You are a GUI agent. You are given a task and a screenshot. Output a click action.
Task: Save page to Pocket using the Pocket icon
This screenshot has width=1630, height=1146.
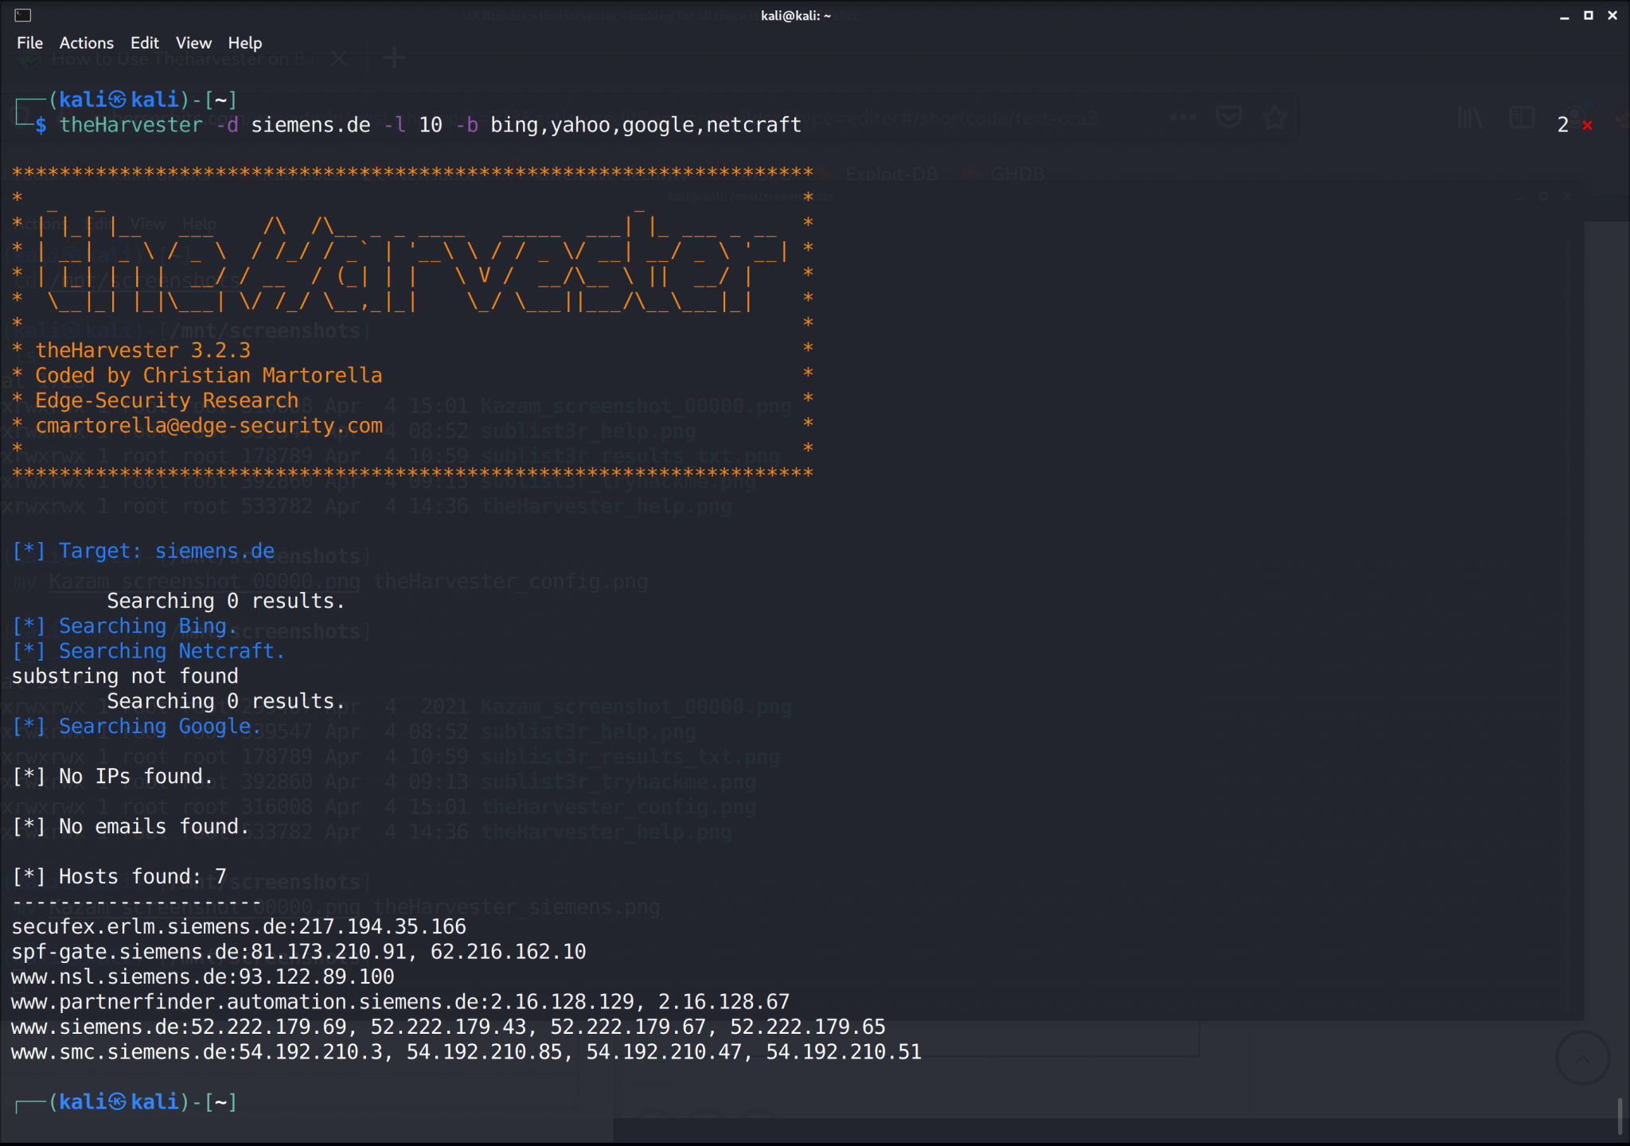pos(1229,117)
